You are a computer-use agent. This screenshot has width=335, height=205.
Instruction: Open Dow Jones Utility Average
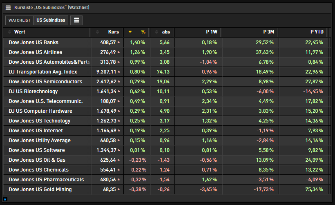(x=40, y=141)
